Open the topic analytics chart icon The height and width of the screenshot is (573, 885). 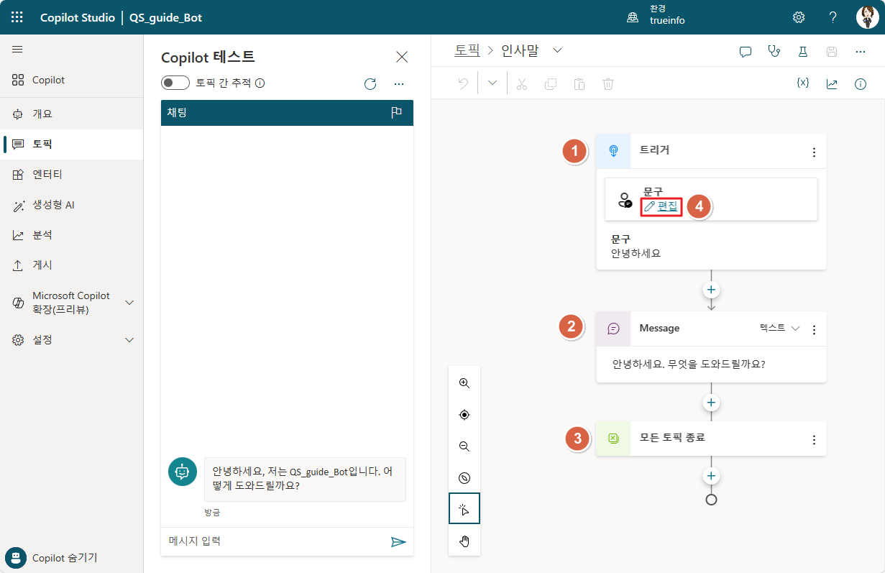click(832, 84)
